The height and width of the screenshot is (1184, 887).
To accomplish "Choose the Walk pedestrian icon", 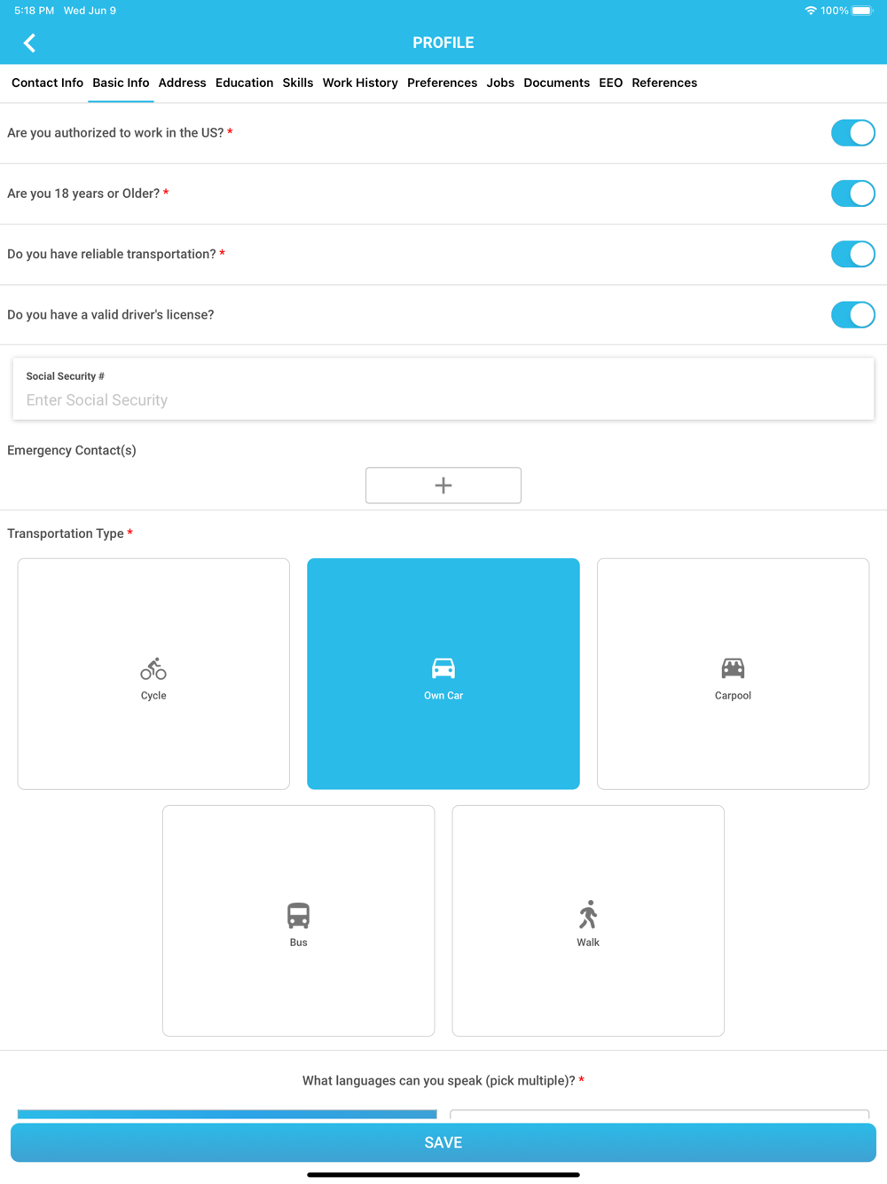I will 588,915.
